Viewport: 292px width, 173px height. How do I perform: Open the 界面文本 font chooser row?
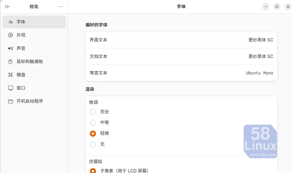181,40
